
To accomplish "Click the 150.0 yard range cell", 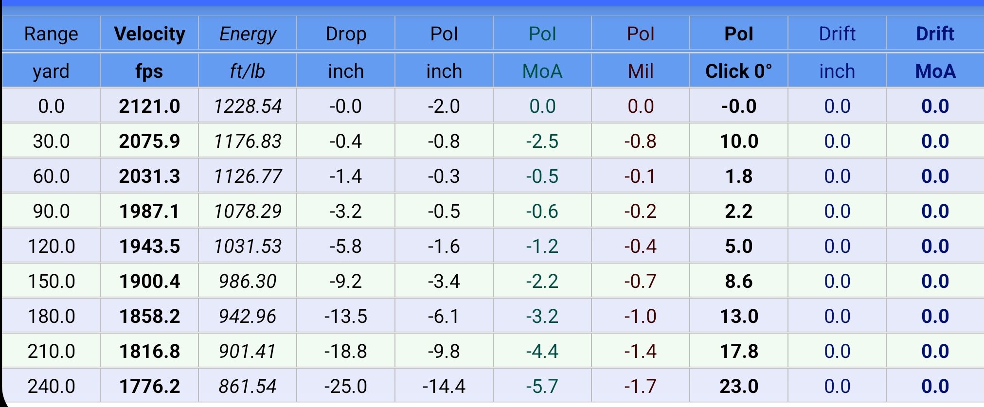I will click(x=51, y=281).
